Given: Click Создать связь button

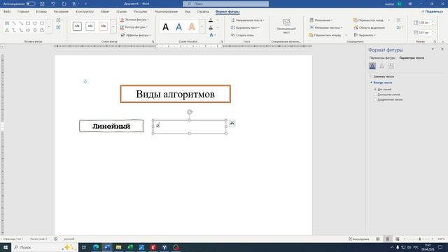Looking at the screenshot, I should click(x=242, y=35).
